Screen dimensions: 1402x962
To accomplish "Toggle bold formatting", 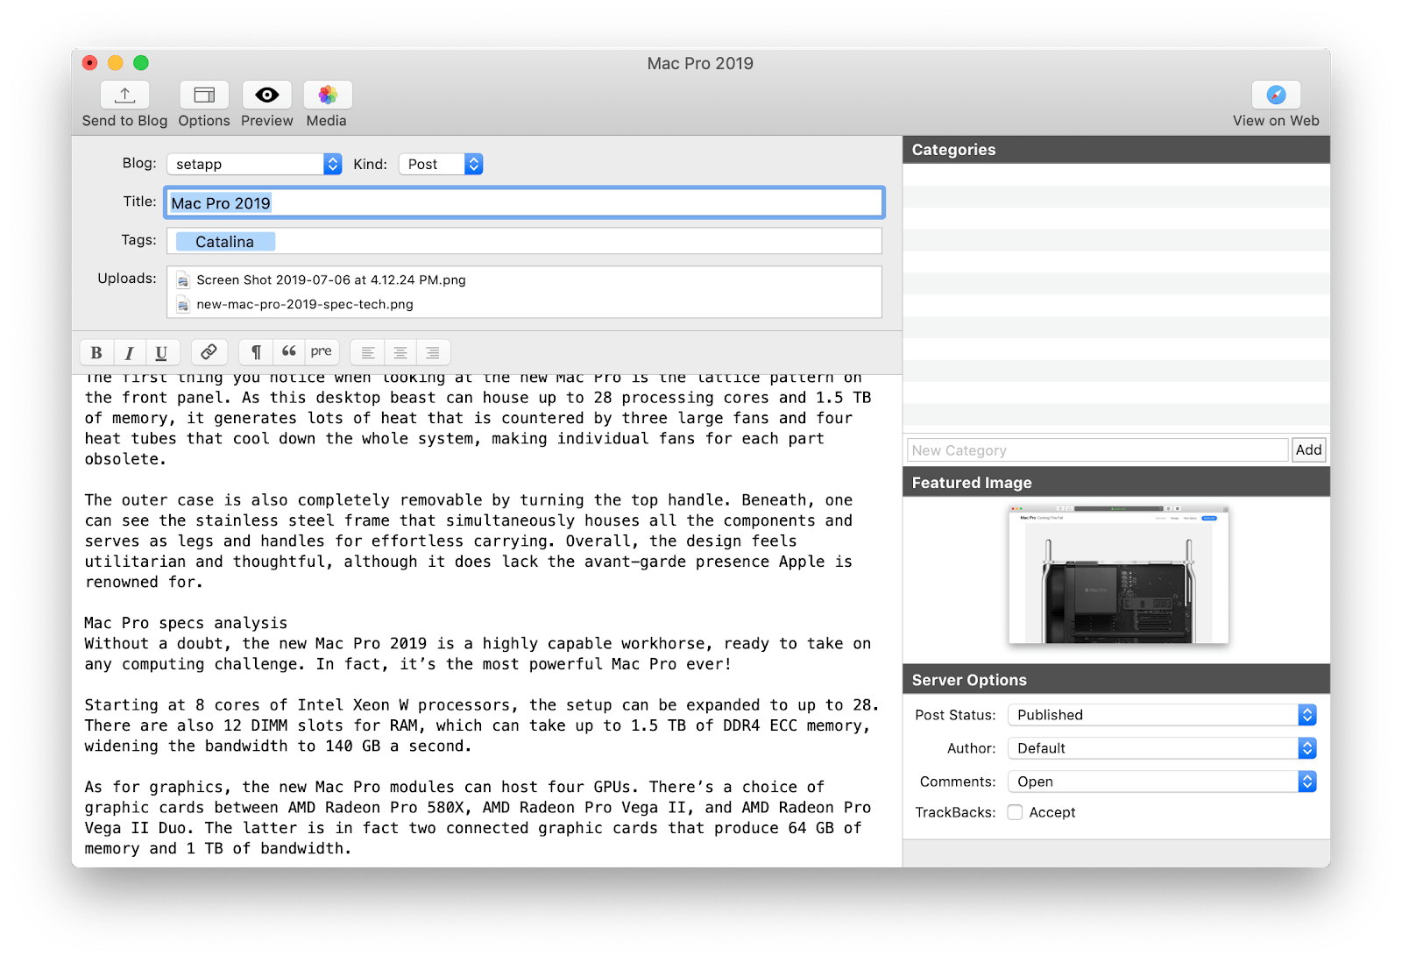I will [x=96, y=352].
